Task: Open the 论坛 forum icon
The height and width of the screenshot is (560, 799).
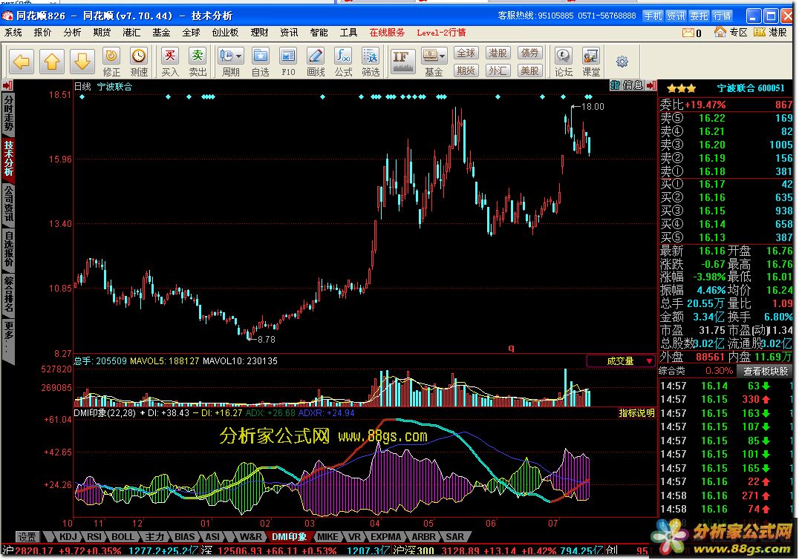Action: click(x=564, y=62)
